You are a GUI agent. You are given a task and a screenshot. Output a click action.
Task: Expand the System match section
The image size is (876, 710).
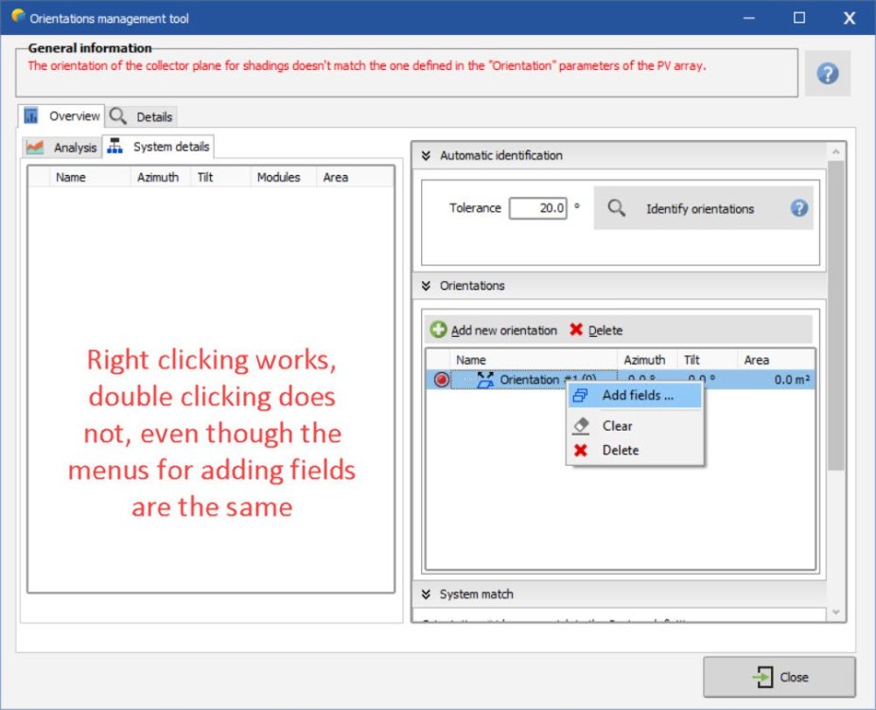tap(426, 595)
